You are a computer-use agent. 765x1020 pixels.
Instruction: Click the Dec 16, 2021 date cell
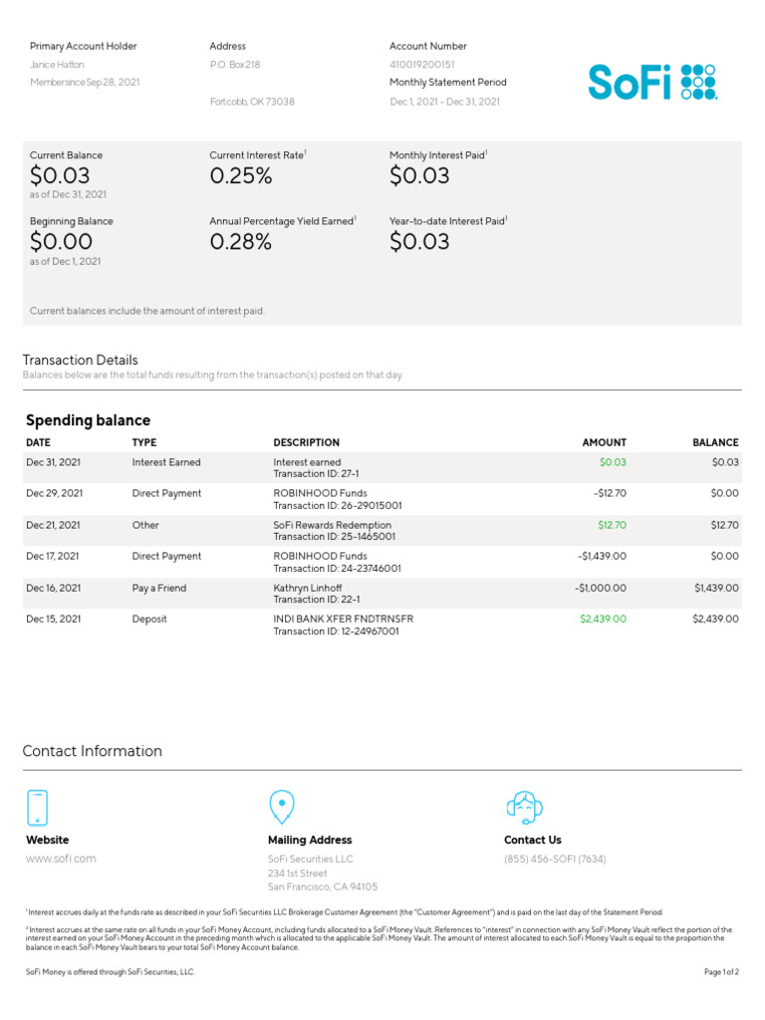(x=54, y=588)
